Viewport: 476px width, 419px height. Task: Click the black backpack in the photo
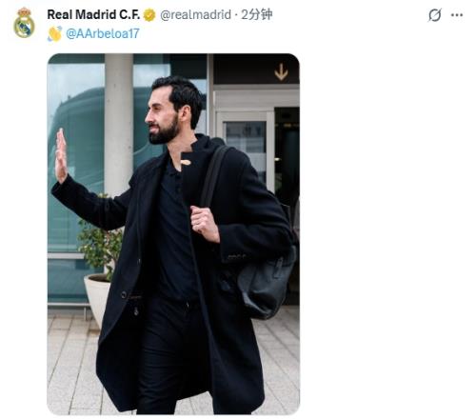(x=267, y=283)
